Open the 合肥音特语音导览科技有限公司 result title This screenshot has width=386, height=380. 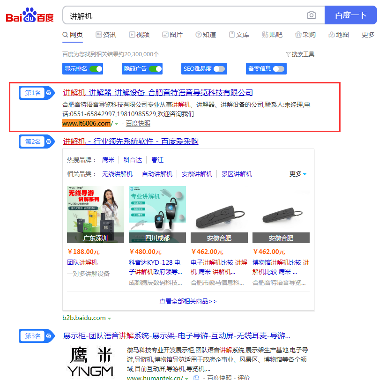(158, 93)
